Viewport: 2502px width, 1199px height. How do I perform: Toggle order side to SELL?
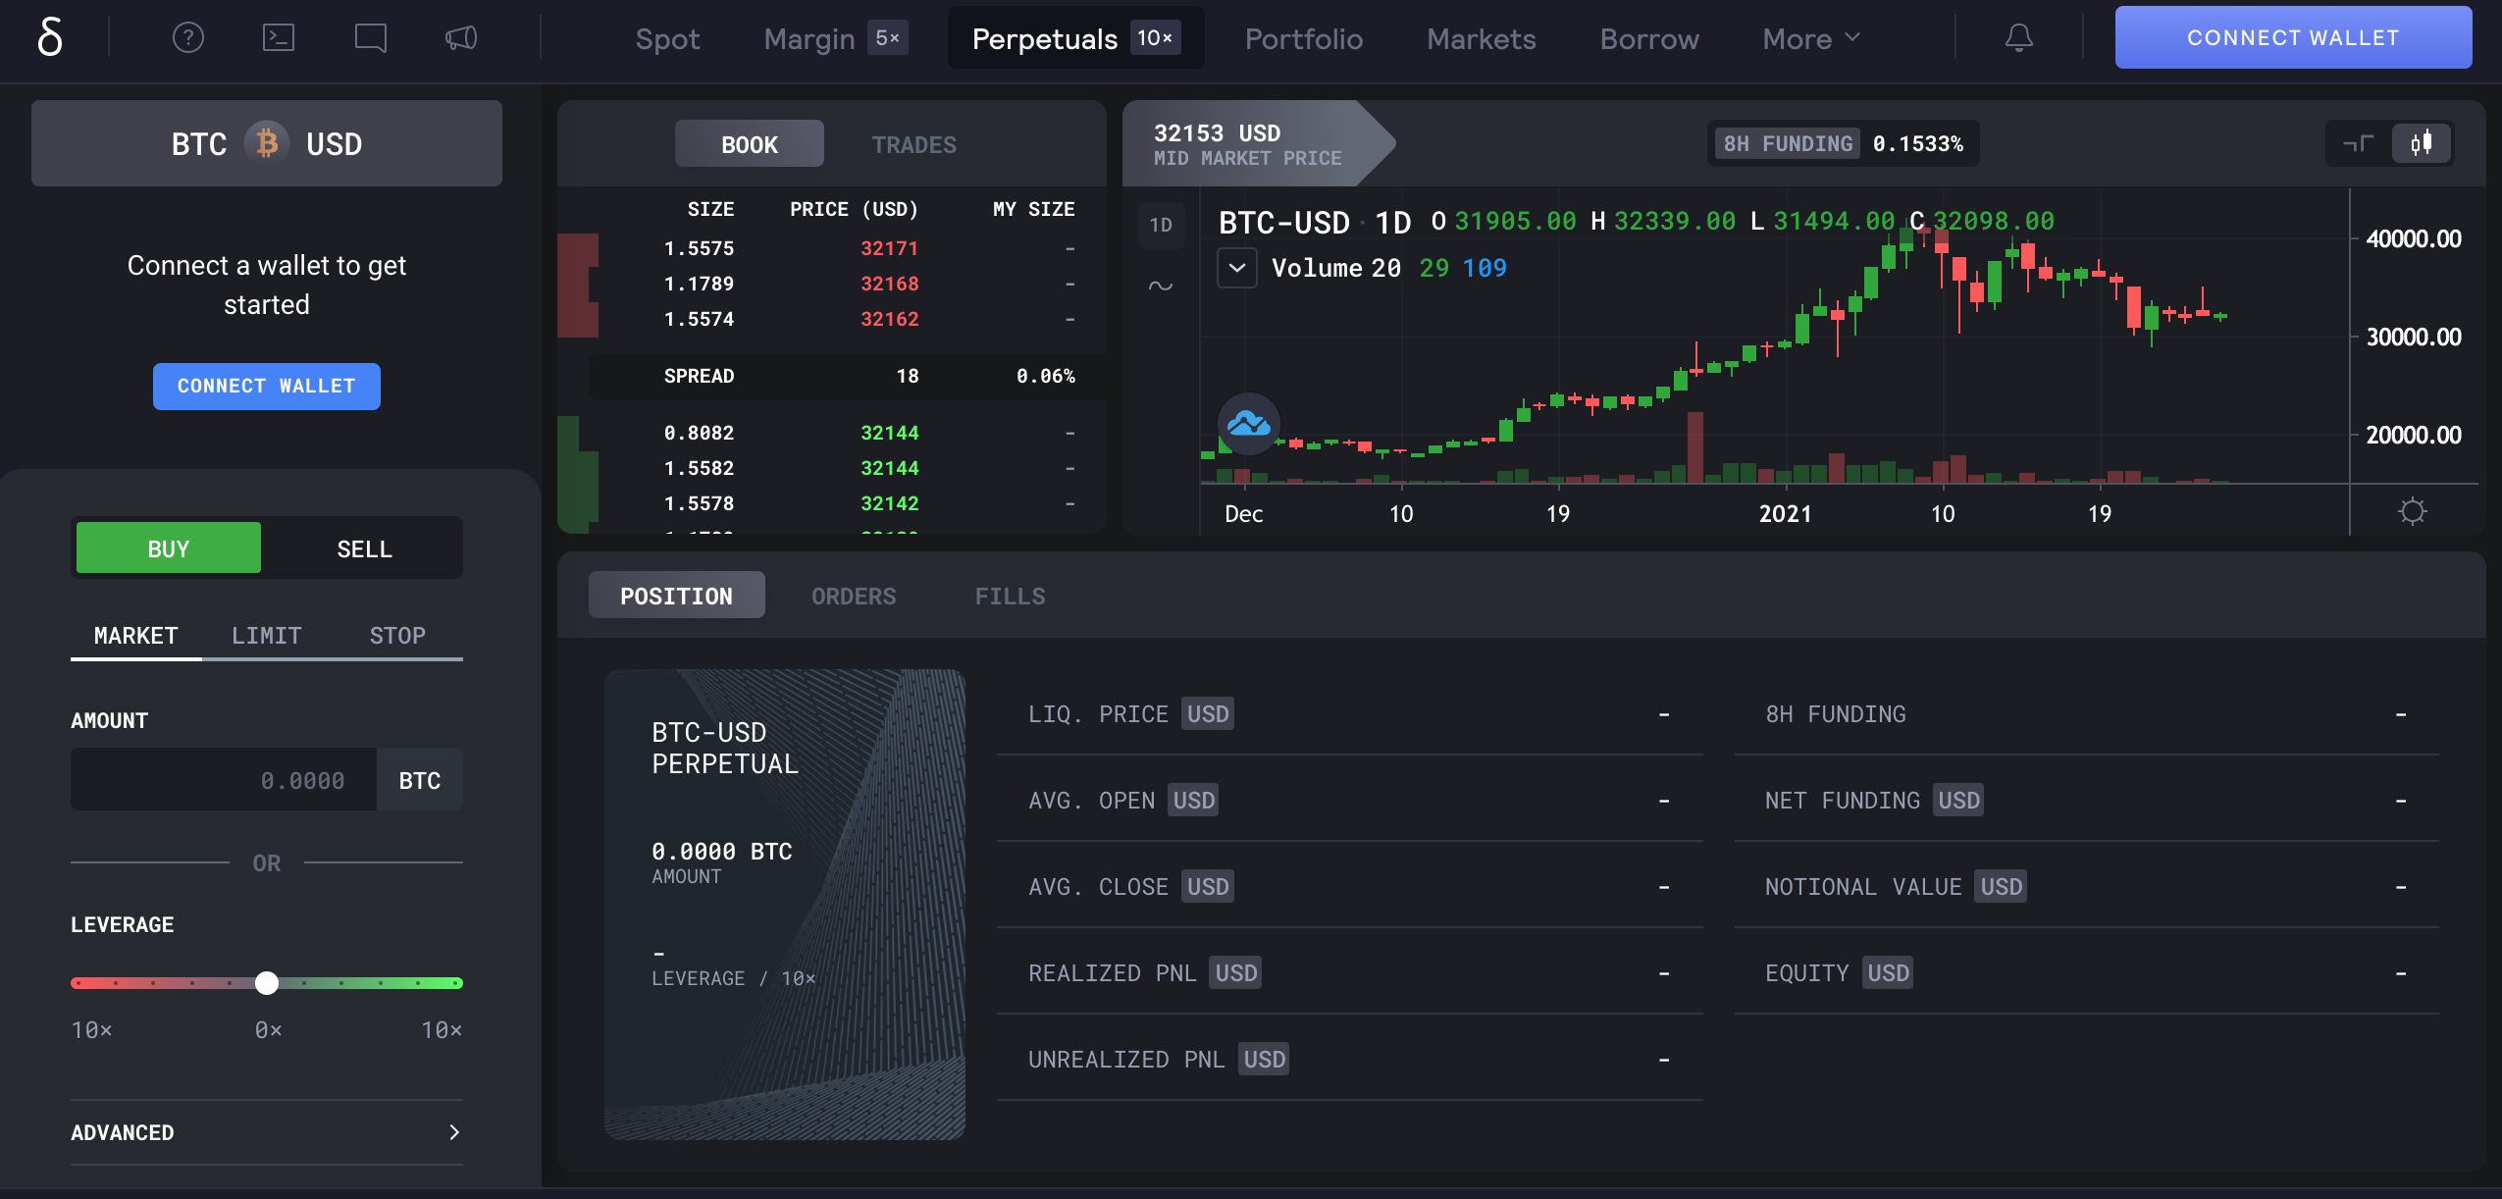click(x=364, y=548)
